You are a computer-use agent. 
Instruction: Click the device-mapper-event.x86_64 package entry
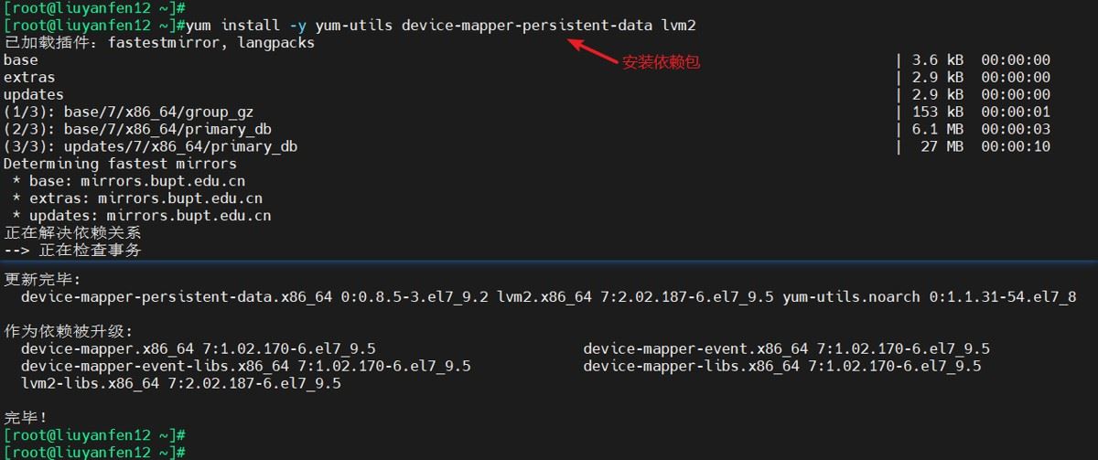click(x=695, y=348)
